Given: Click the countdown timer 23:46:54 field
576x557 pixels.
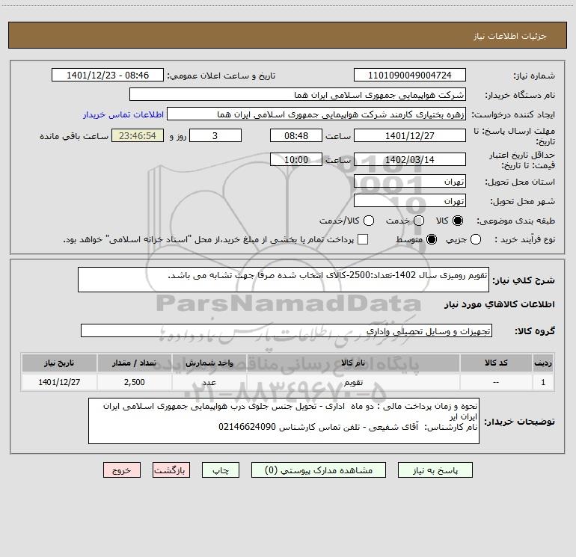Looking at the screenshot, I should (138, 135).
